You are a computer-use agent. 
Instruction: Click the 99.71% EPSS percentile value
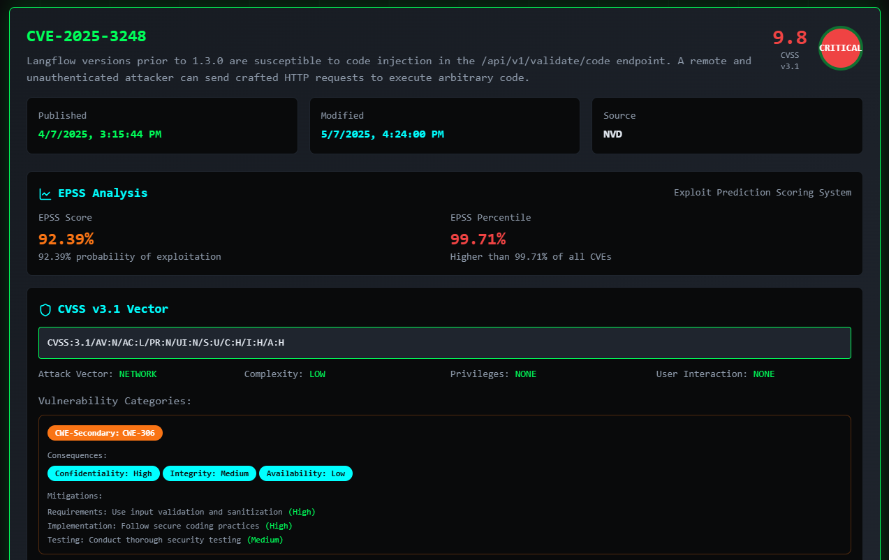[478, 240]
